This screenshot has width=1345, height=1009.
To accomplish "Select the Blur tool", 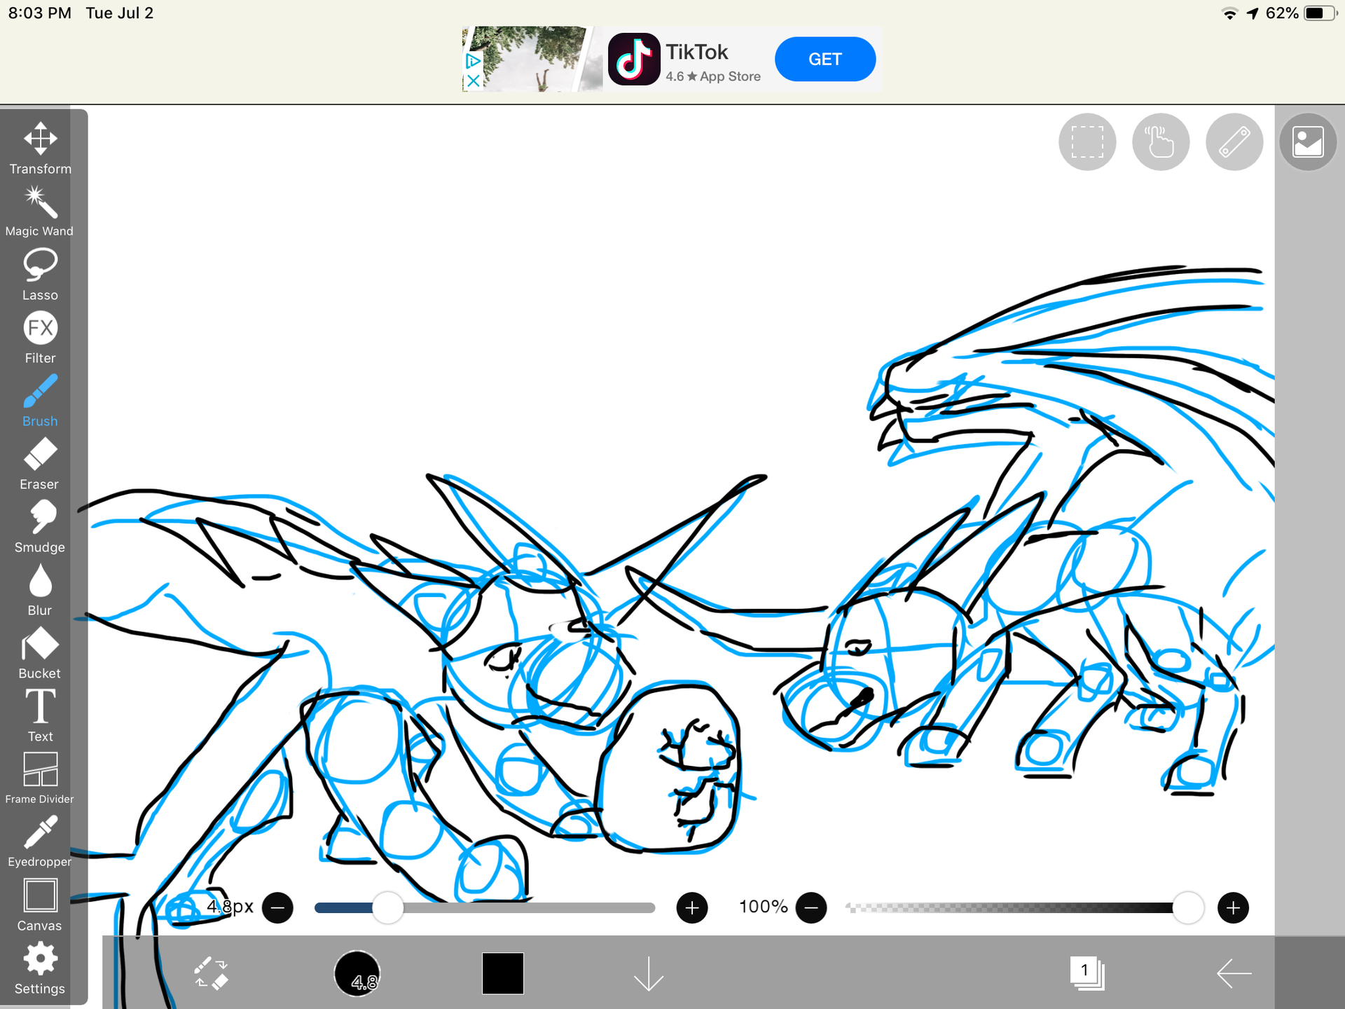I will pyautogui.click(x=40, y=590).
